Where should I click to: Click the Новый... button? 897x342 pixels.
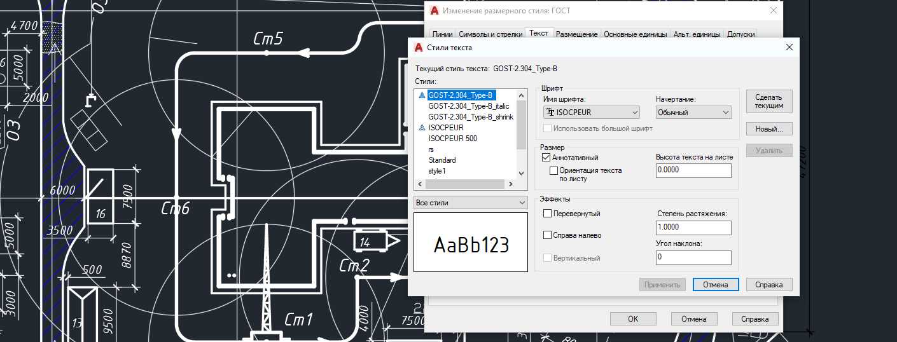769,129
